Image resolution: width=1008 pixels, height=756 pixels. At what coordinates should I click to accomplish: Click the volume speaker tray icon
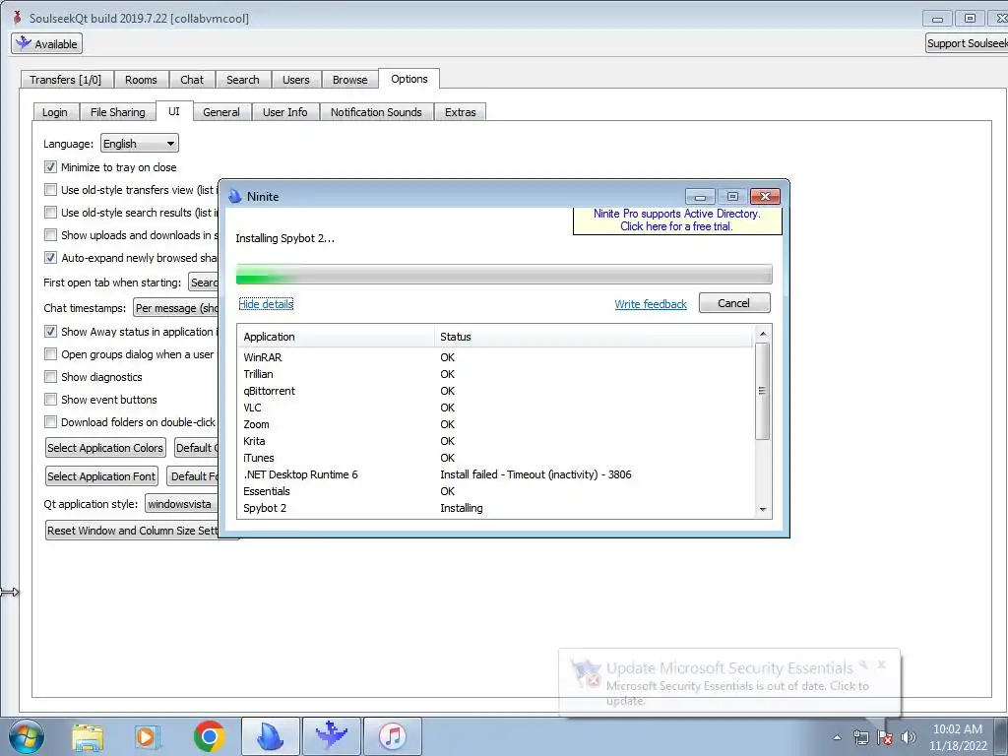909,737
